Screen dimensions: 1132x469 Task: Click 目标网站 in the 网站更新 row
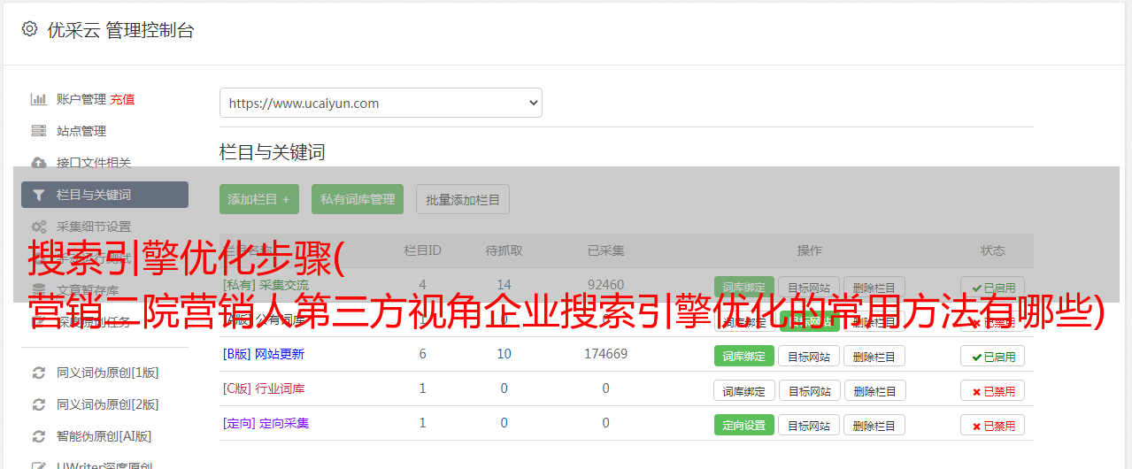[x=809, y=356]
